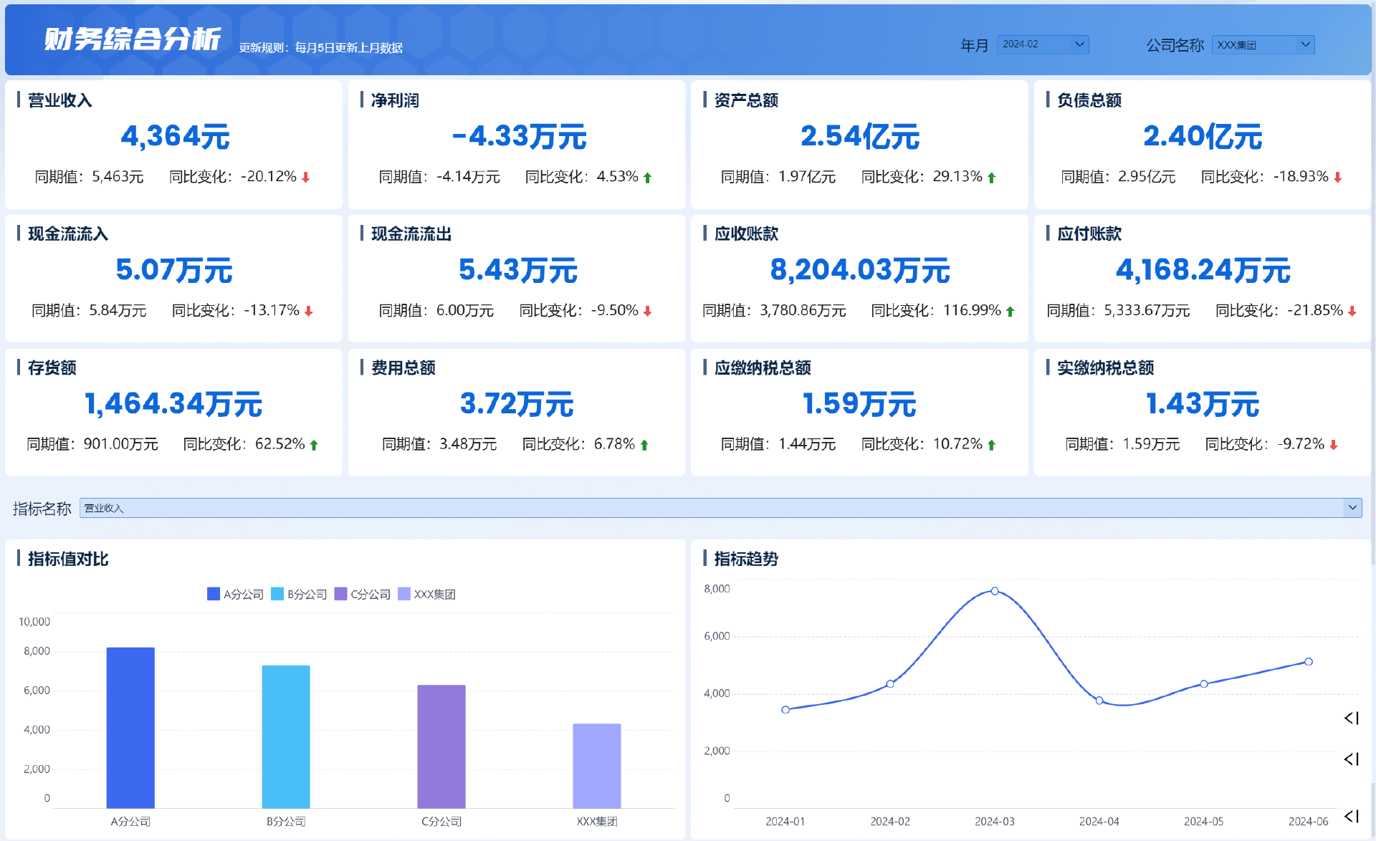Click the top collapse arrow beside trend chart
1376x841 pixels.
pyautogui.click(x=1351, y=718)
